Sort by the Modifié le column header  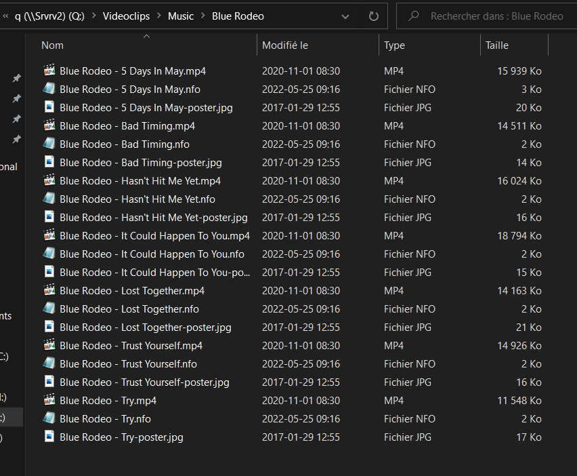(x=285, y=45)
